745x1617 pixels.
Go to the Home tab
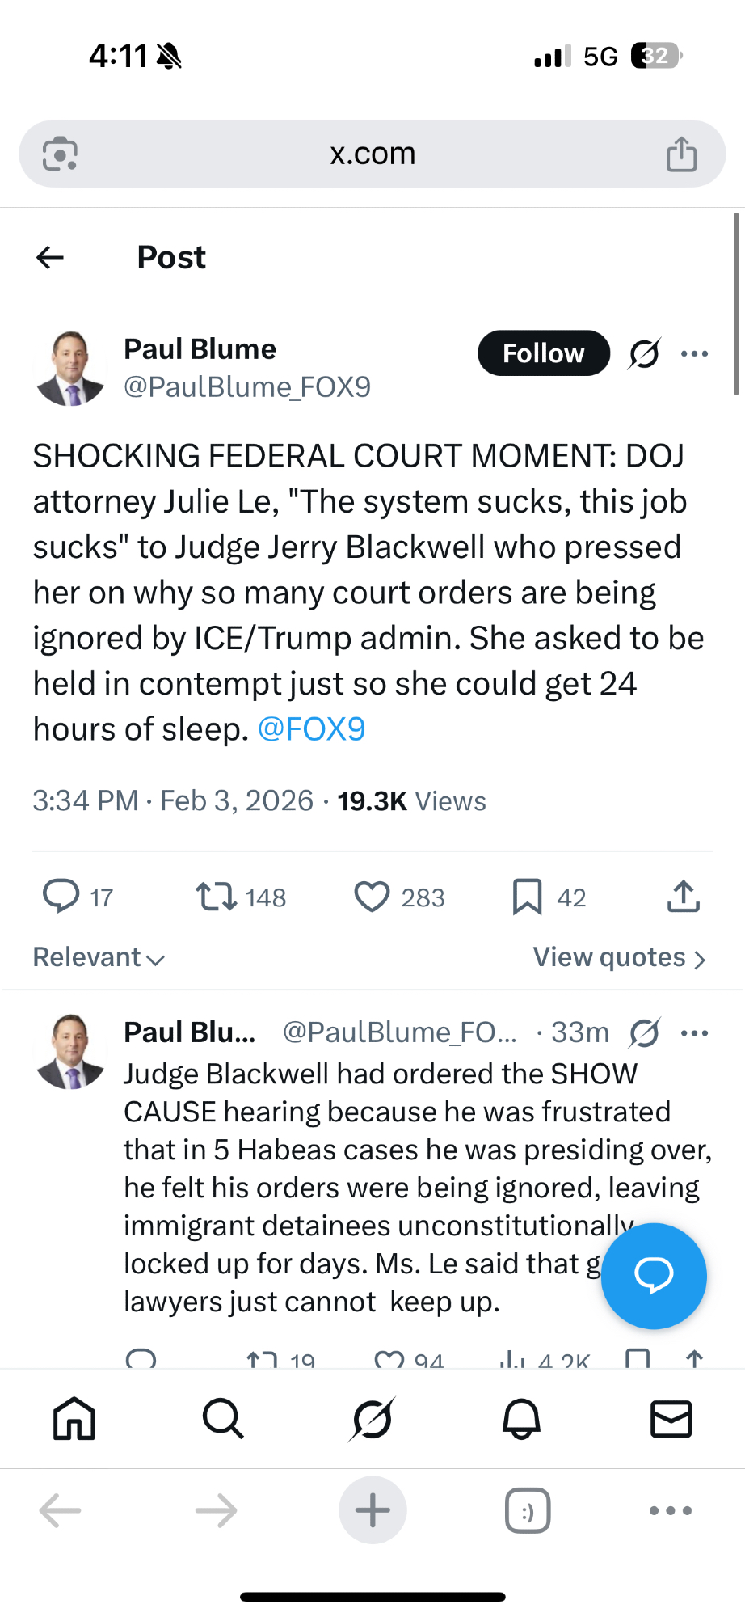tap(74, 1419)
